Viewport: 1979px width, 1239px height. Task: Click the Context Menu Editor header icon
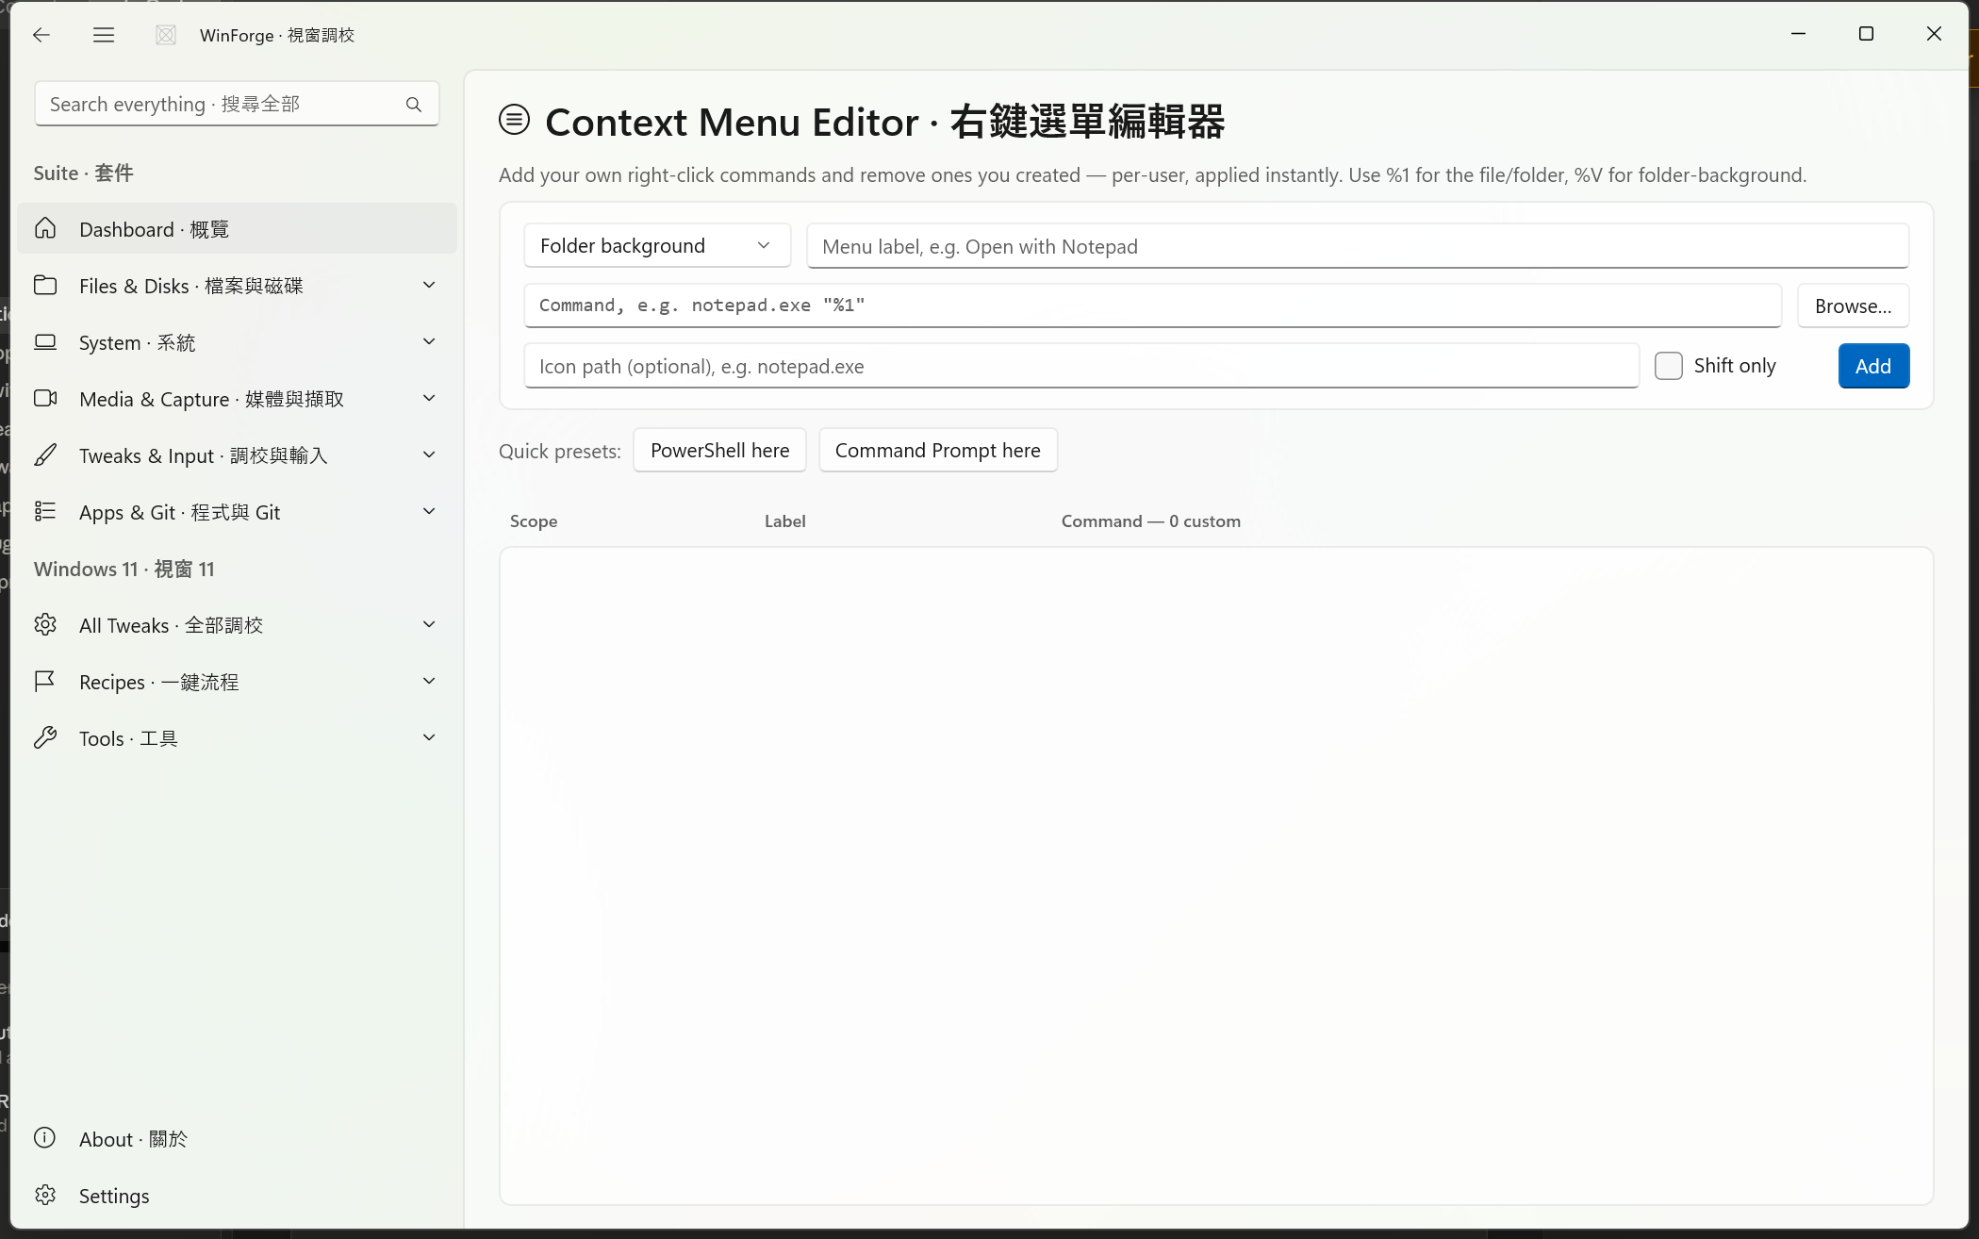[514, 120]
